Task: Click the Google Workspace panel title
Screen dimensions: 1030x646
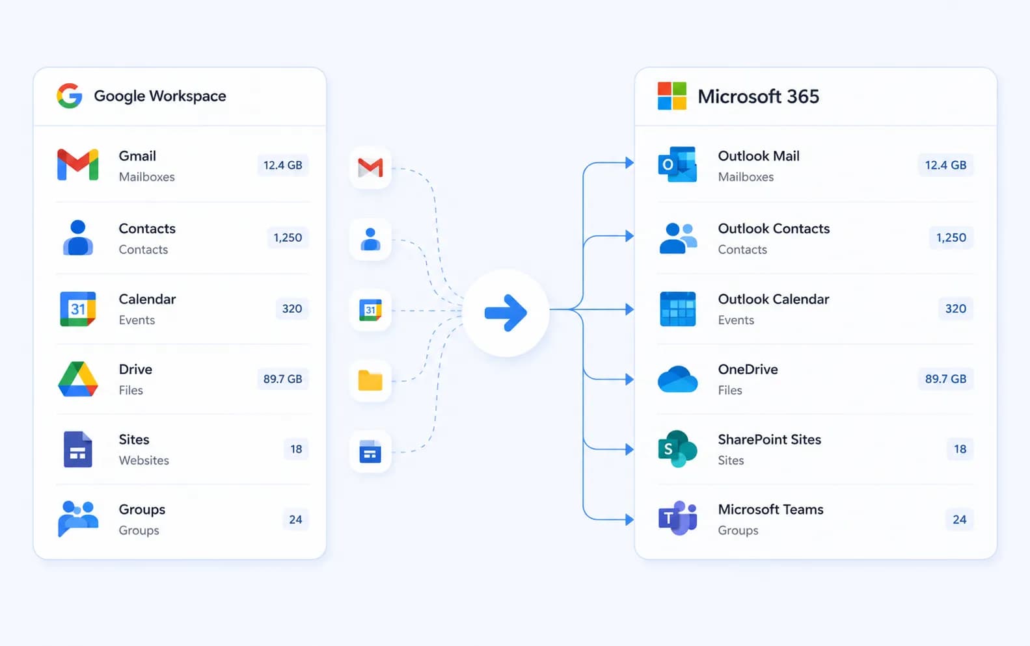Action: point(160,96)
